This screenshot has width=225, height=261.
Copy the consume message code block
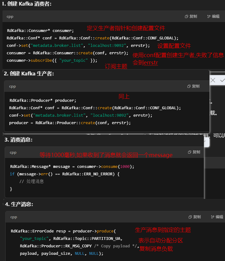tap(194, 152)
